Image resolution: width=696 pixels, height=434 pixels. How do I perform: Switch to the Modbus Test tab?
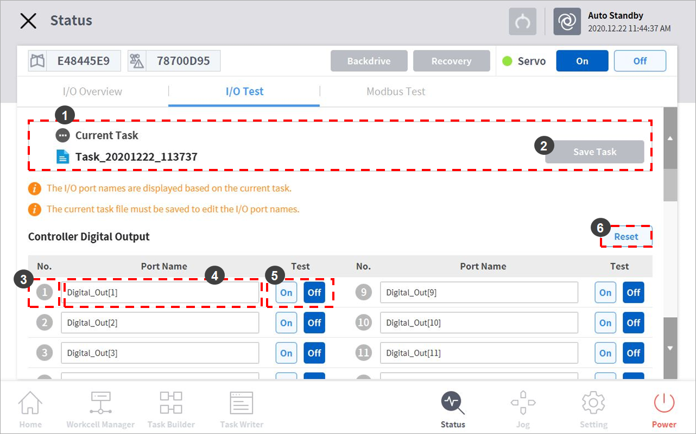[x=396, y=91]
